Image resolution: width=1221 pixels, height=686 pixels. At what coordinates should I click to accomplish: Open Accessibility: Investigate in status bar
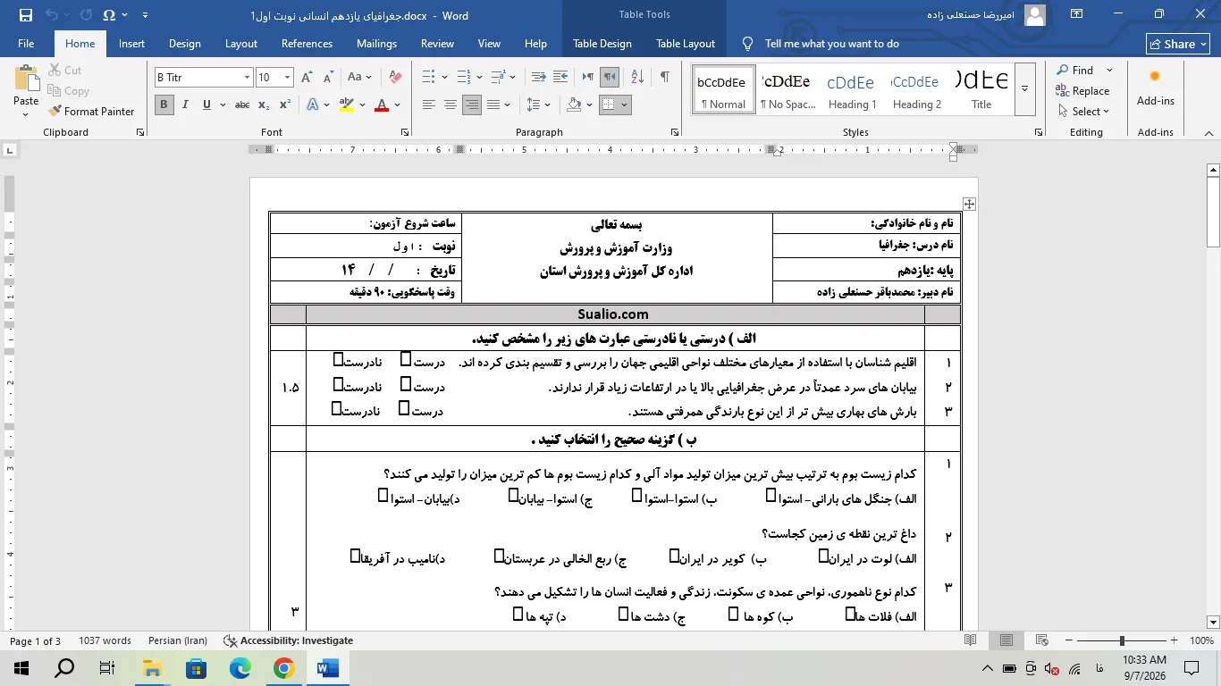[288, 640]
